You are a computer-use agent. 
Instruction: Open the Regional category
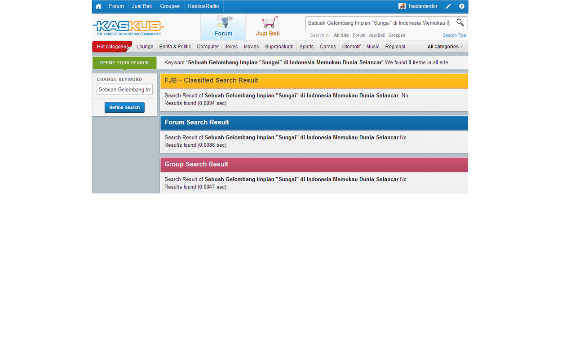395,47
